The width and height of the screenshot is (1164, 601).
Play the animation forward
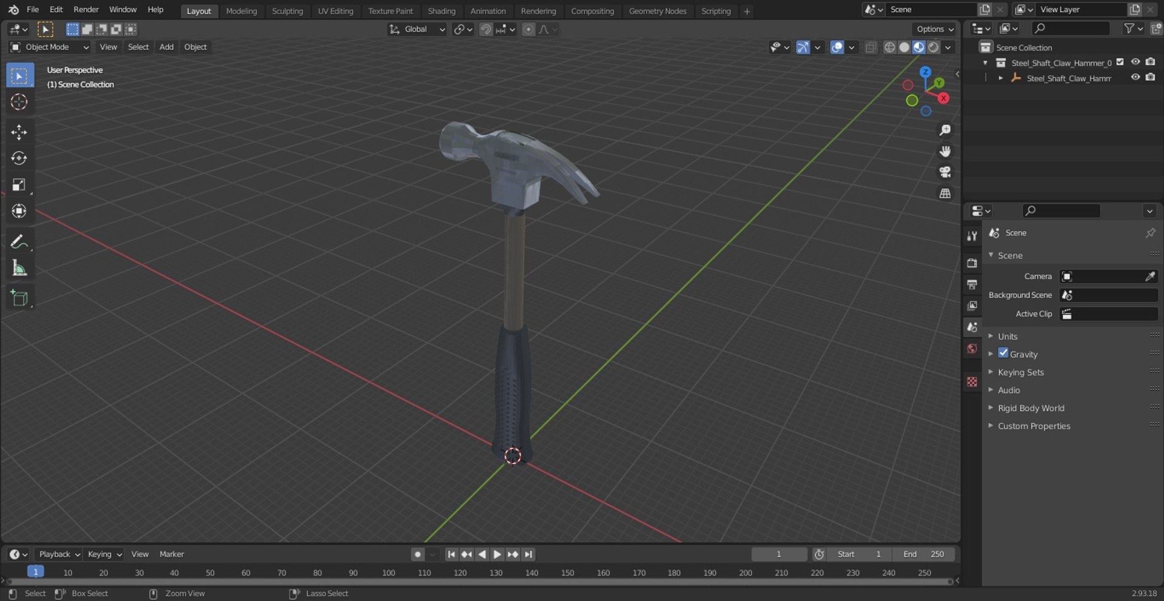497,554
